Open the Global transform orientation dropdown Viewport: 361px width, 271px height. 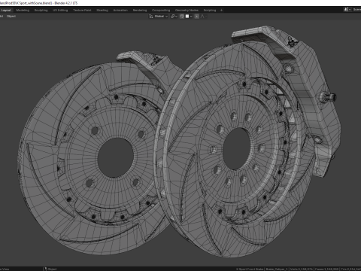point(159,17)
